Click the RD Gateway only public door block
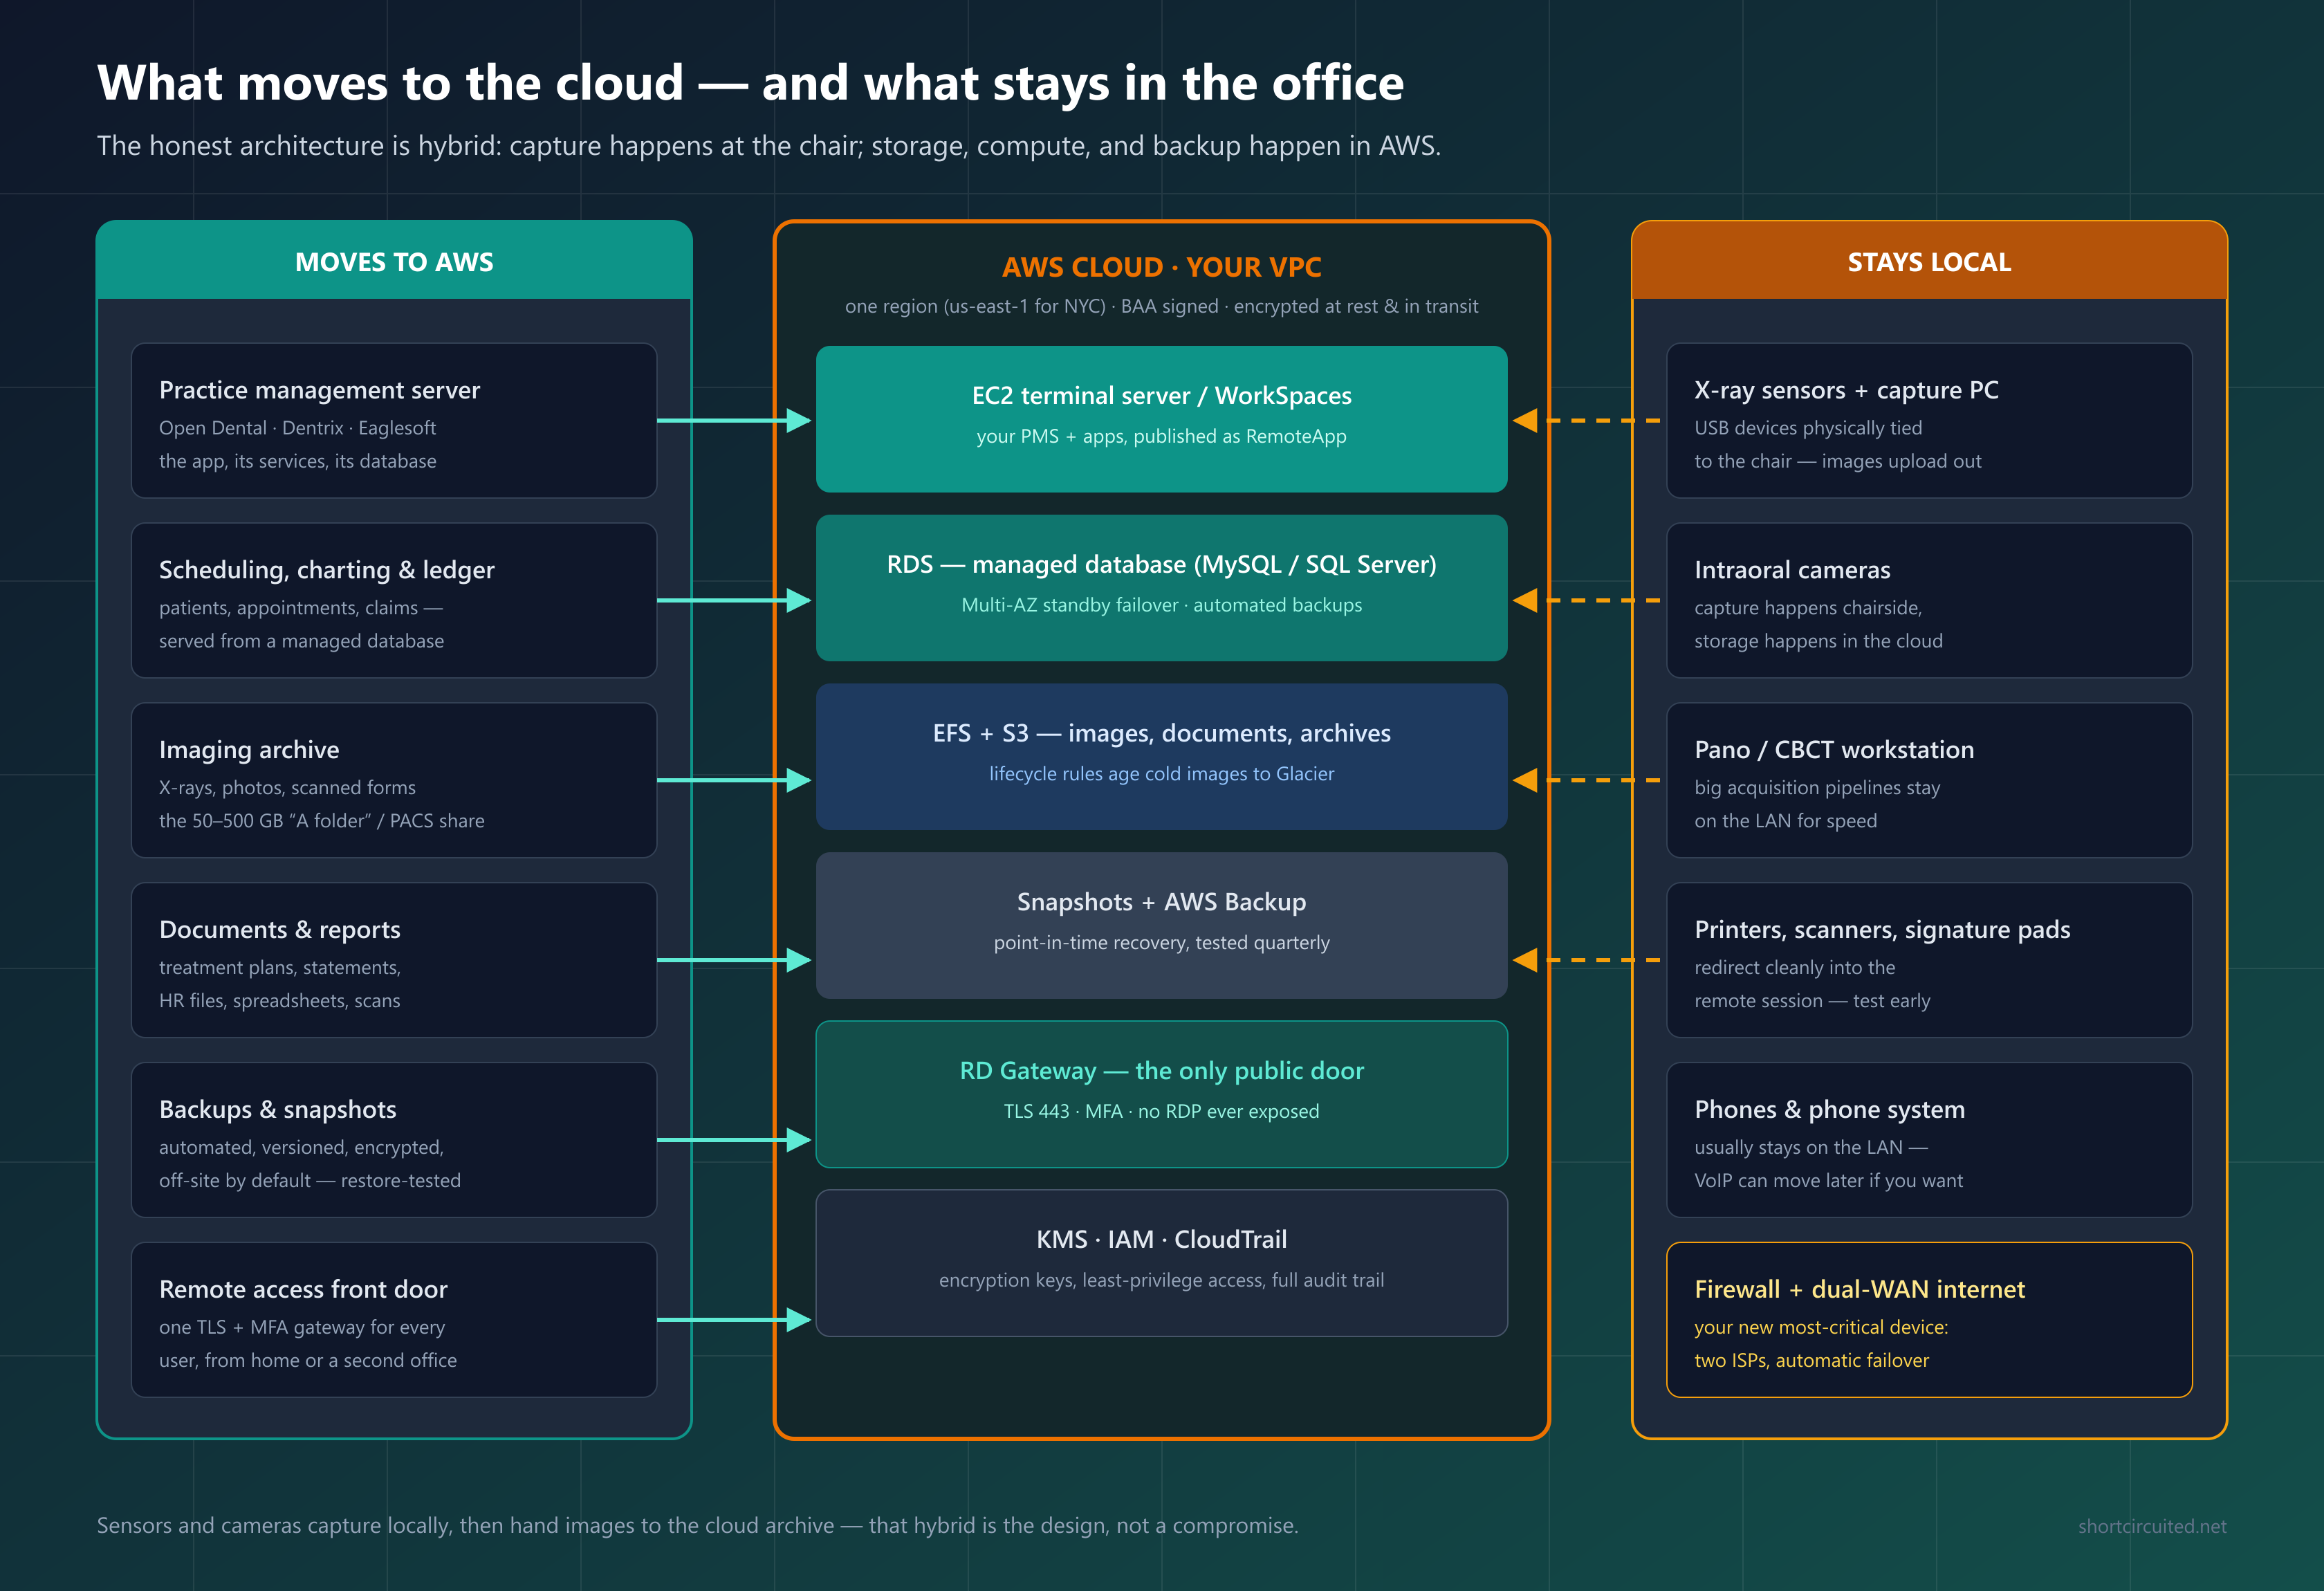This screenshot has height=1591, width=2324. (x=1161, y=1094)
